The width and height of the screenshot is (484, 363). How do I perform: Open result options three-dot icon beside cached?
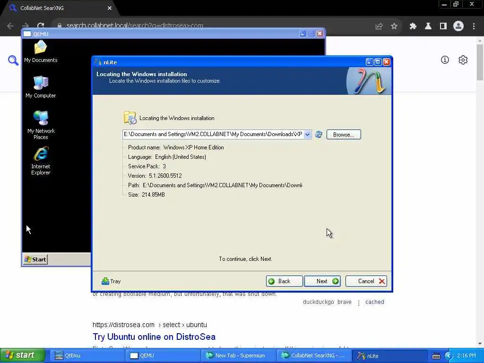pyautogui.click(x=359, y=303)
